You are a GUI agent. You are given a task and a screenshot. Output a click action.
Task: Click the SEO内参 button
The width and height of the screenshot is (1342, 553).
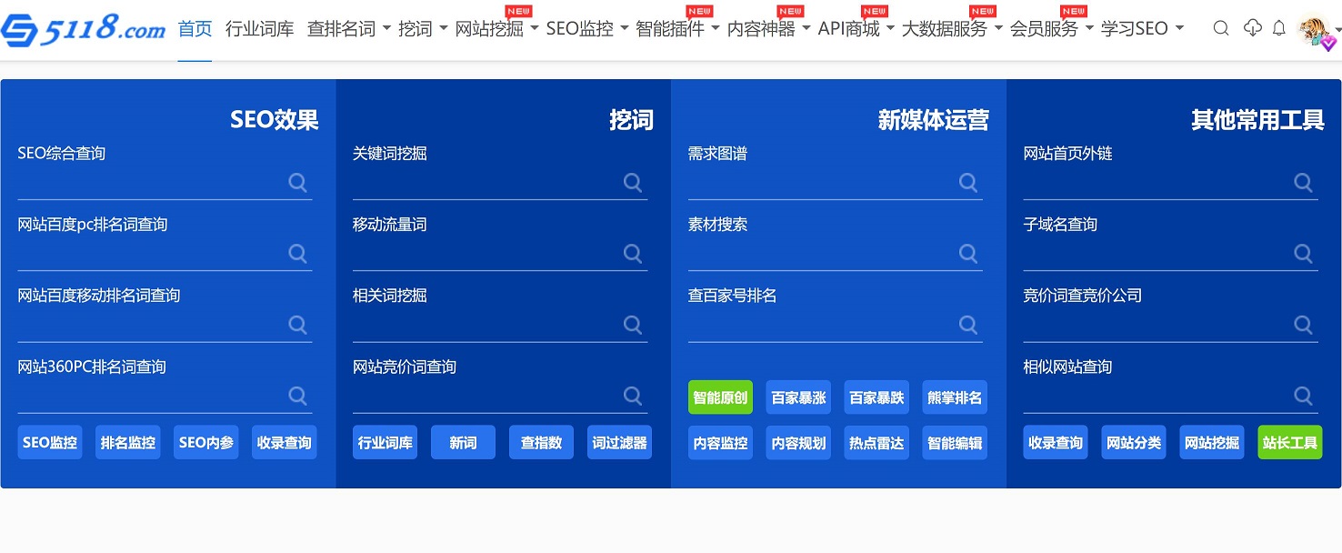click(206, 443)
